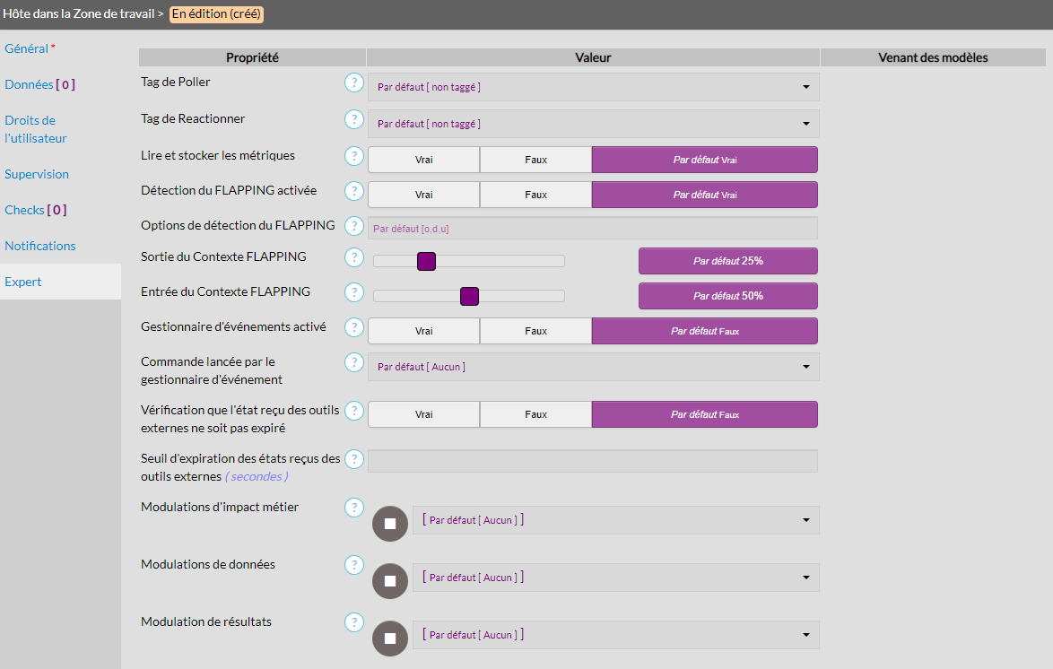The width and height of the screenshot is (1053, 669).
Task: Switch to the Supervision tab
Action: tap(37, 174)
